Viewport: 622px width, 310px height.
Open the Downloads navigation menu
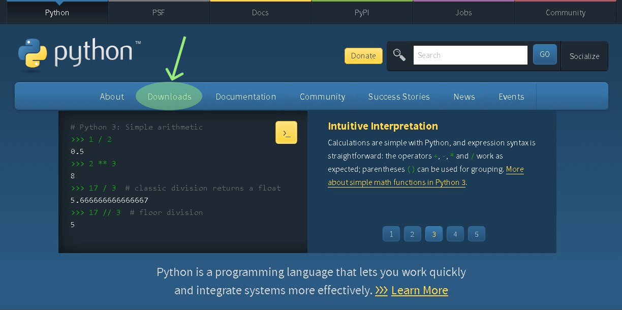pyautogui.click(x=169, y=97)
